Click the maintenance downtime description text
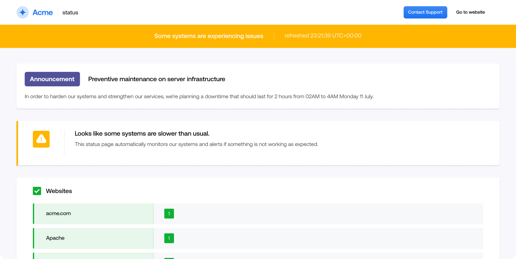 [x=199, y=96]
